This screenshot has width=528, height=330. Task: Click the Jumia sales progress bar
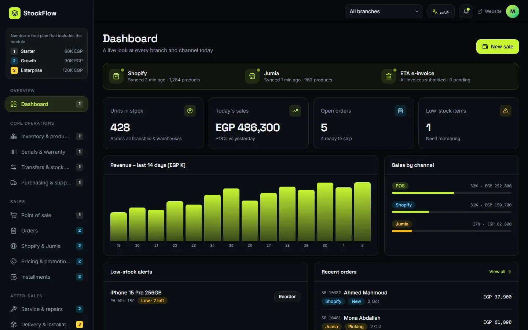pos(452,231)
